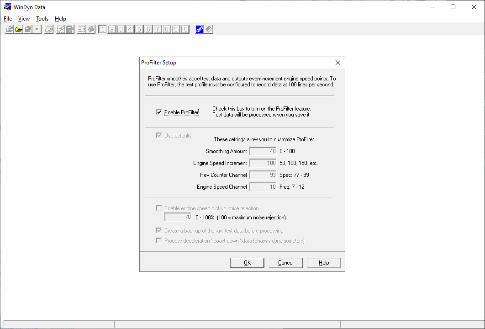Image resolution: width=485 pixels, height=329 pixels.
Task: Click the last toolbar icon (tilted tag)
Action: coord(209,29)
